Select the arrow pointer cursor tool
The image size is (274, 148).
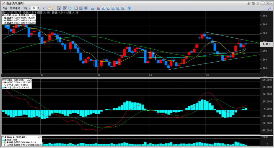pos(44,8)
